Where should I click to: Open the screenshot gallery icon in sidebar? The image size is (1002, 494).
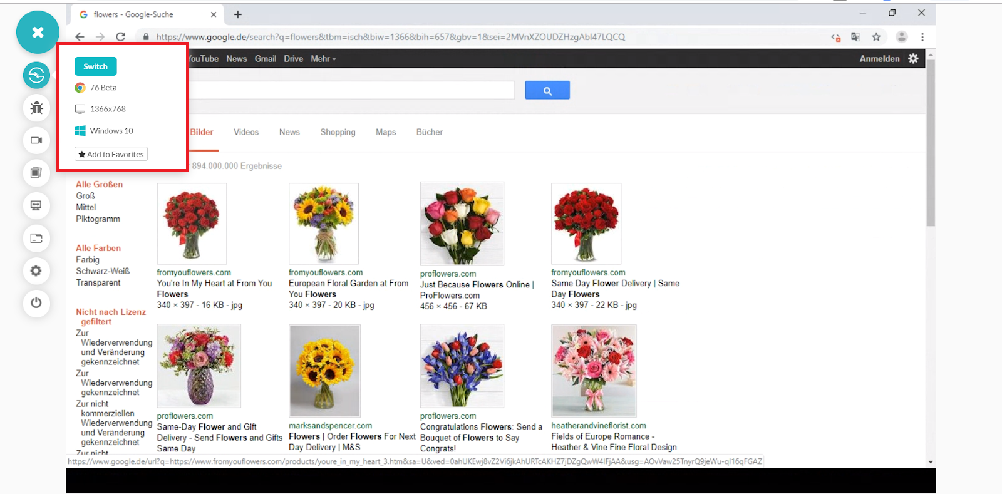36,173
